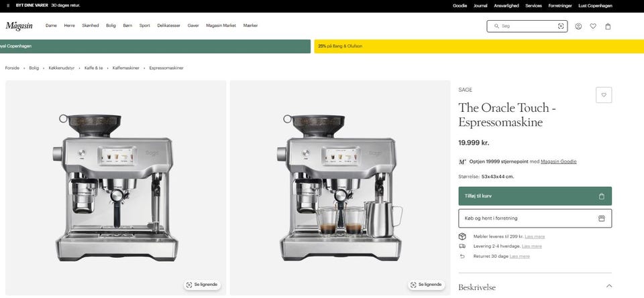
Task: Click Køb og hent i forretning button
Action: click(x=535, y=218)
